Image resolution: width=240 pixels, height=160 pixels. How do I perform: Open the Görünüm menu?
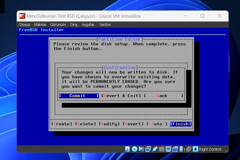(58, 25)
